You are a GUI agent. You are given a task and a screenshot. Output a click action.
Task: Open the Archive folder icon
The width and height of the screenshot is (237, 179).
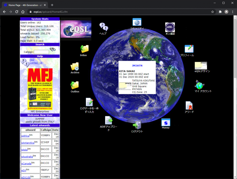coord(75,66)
